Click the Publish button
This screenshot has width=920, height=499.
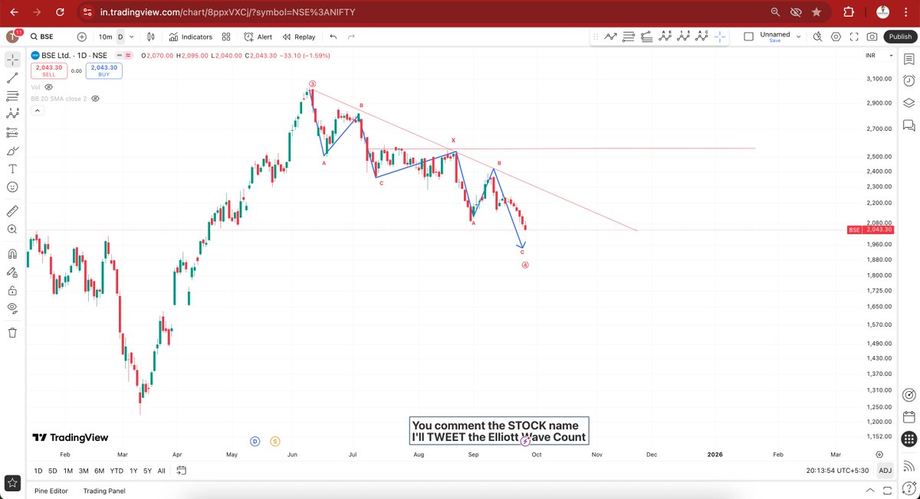[899, 37]
